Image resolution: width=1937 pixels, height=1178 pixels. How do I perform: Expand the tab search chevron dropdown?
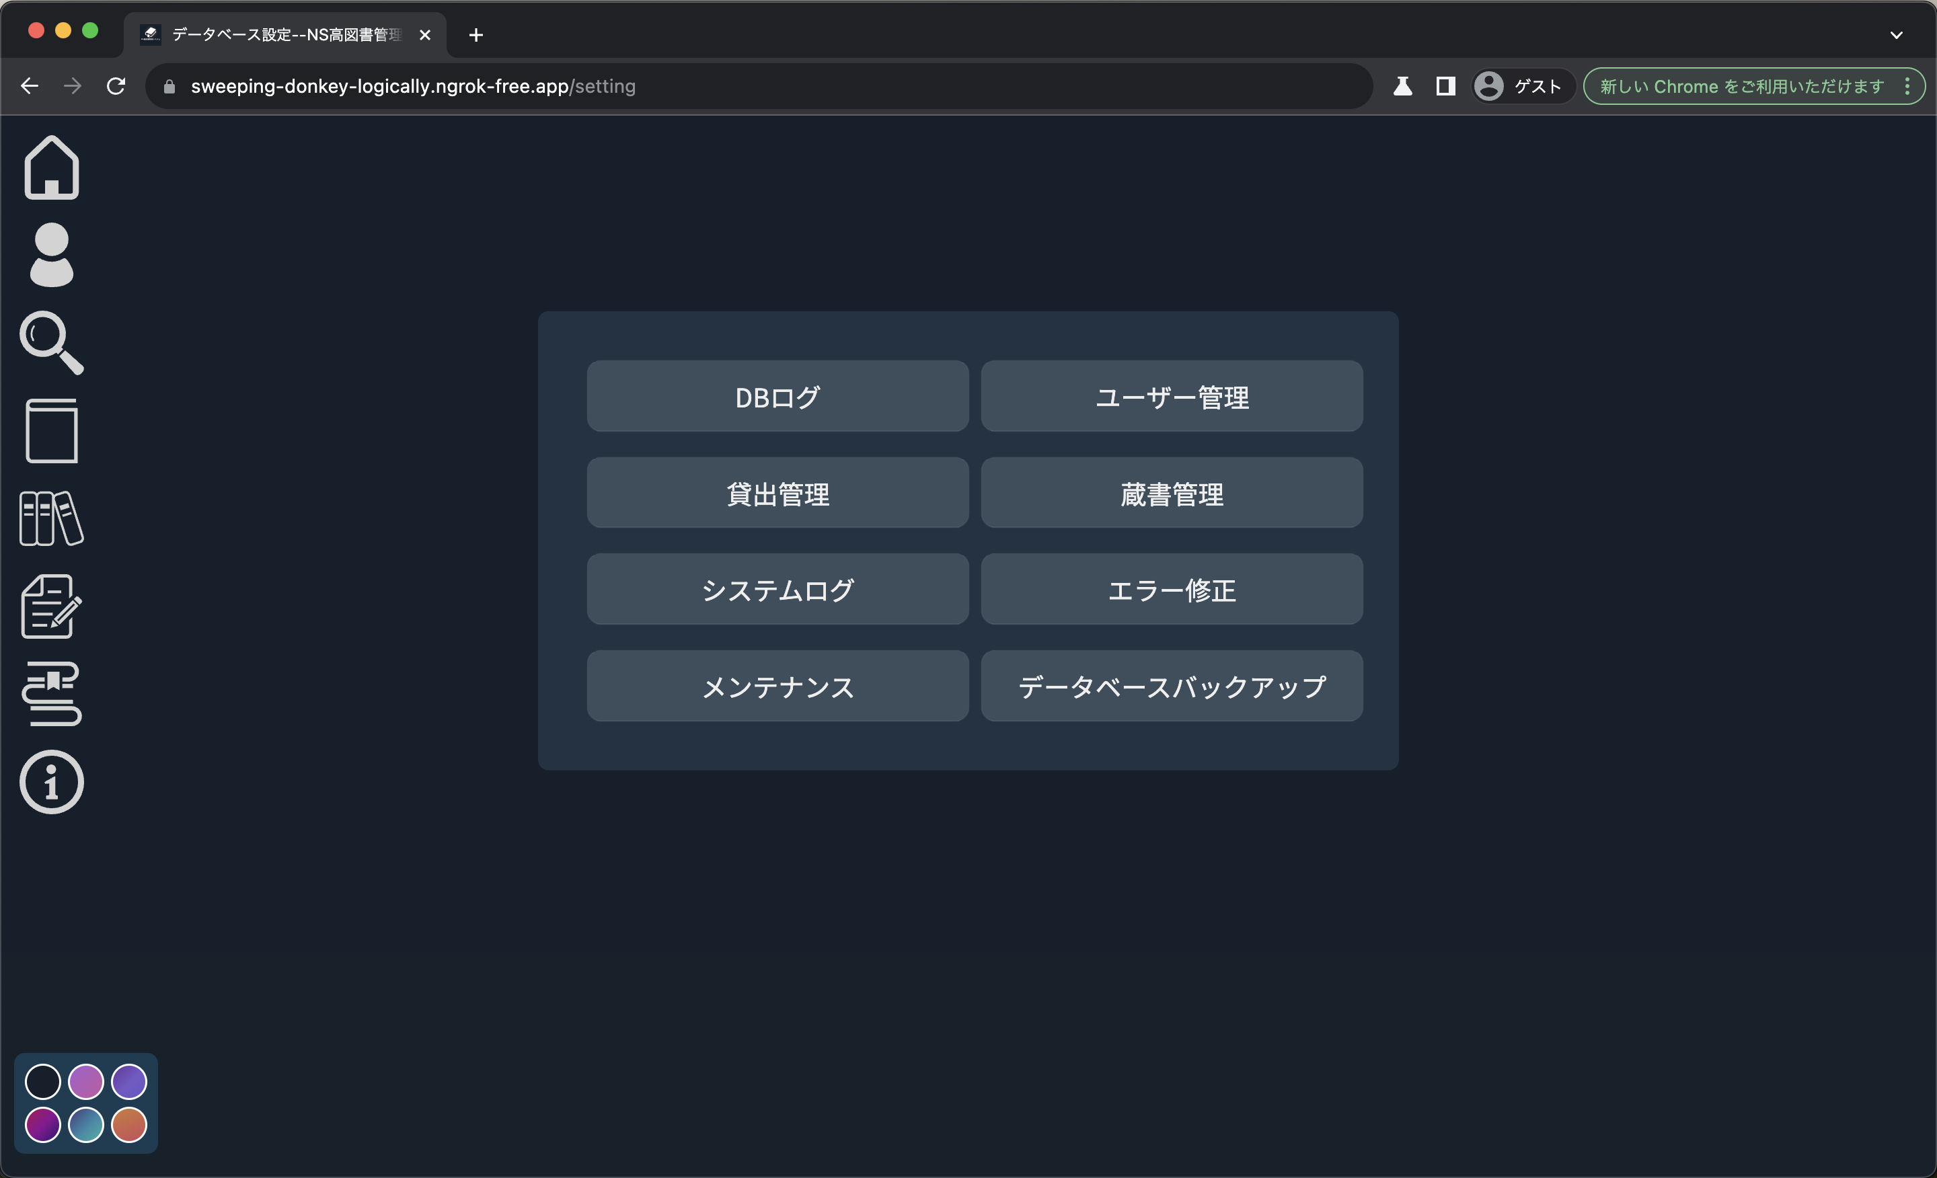coord(1896,34)
